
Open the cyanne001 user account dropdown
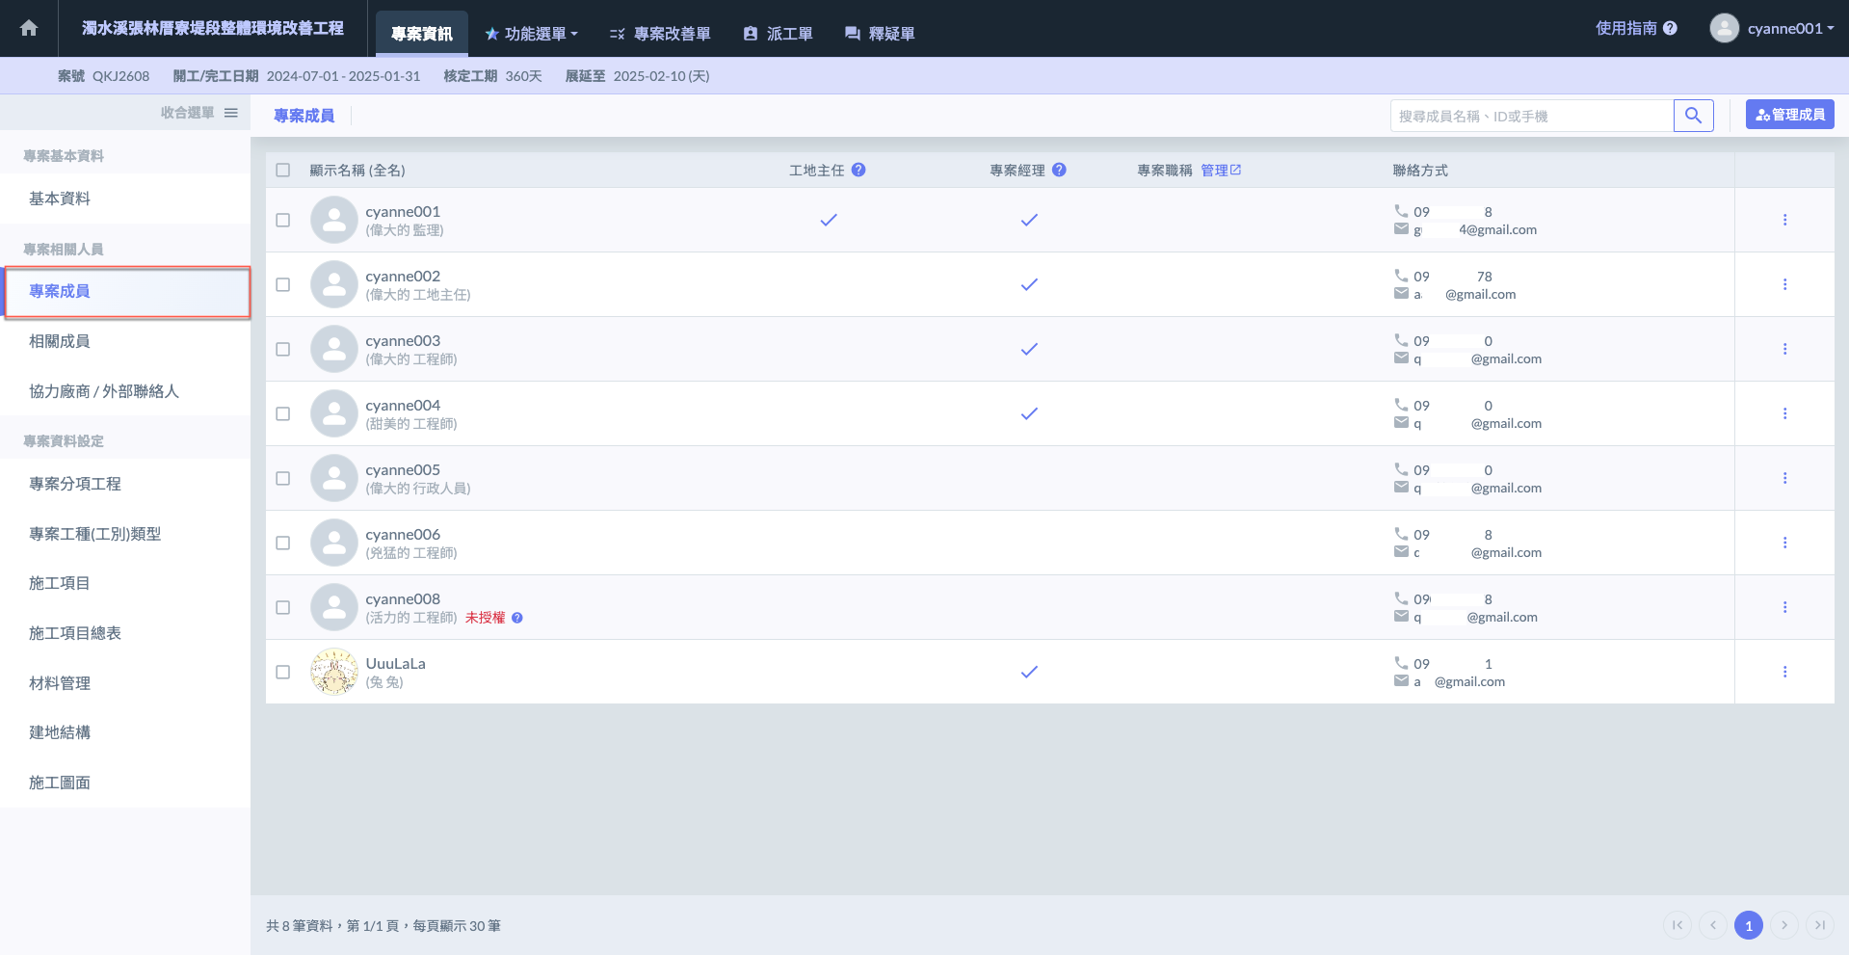click(1773, 28)
